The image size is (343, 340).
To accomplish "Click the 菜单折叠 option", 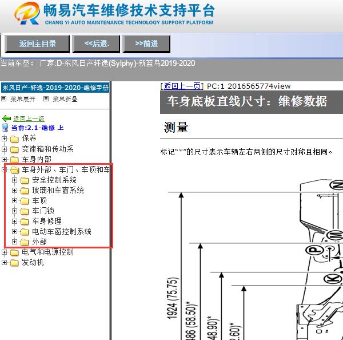I will [65, 99].
